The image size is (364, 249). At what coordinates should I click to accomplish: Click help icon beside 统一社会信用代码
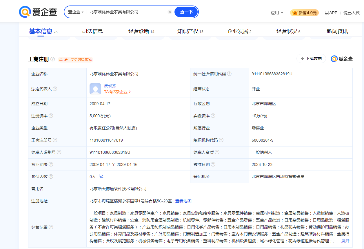(x=229, y=74)
